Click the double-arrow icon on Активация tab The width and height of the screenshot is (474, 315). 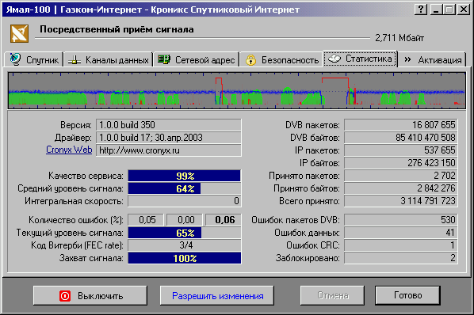407,59
